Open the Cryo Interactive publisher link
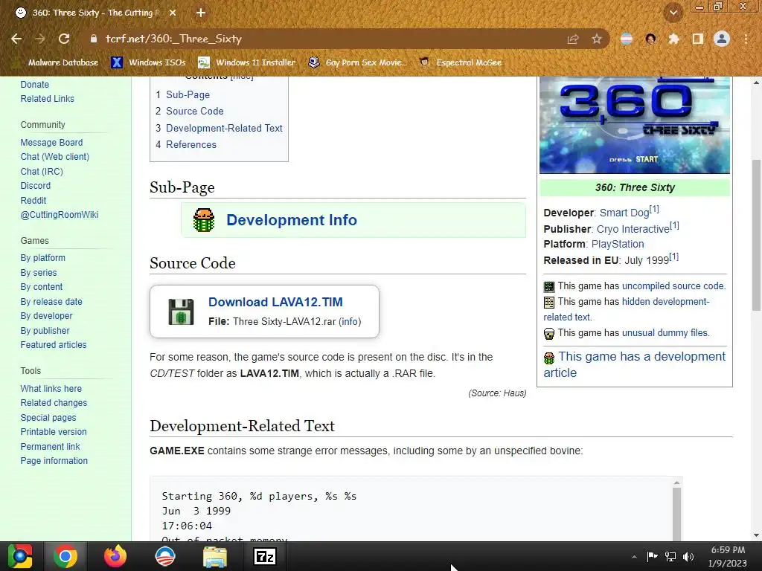Viewport: 762px width, 571px height. tap(633, 229)
